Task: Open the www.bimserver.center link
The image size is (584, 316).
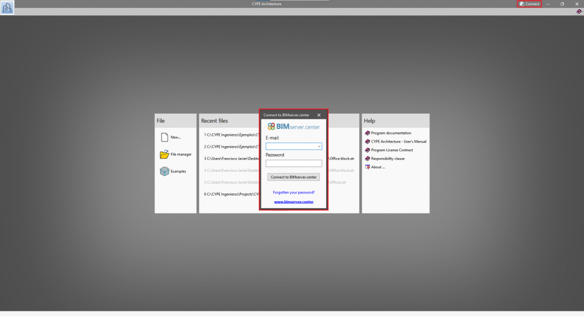Action: click(x=294, y=202)
